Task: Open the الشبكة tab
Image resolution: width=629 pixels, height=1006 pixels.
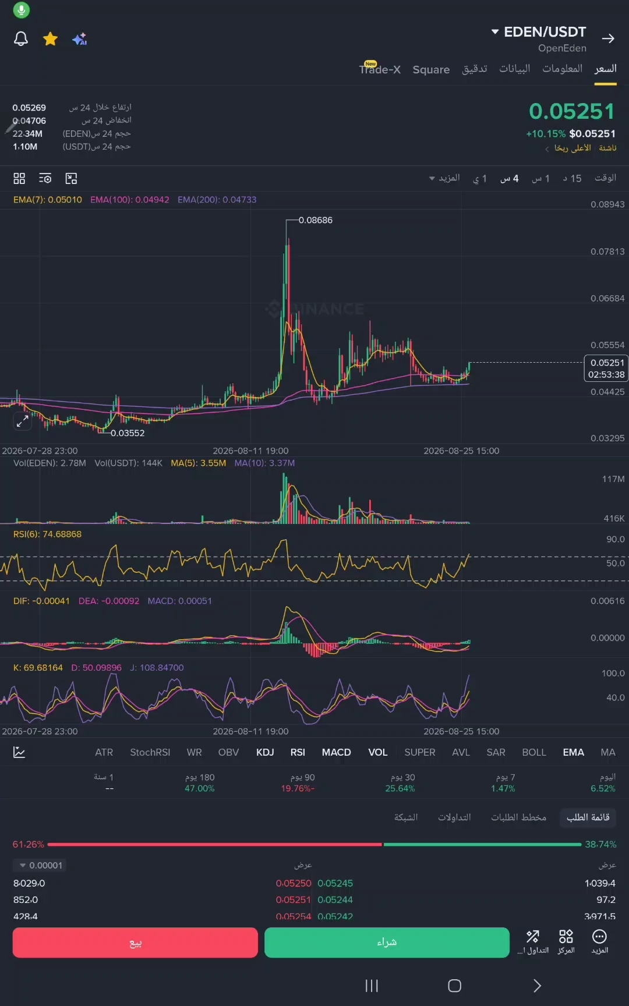Action: coord(406,817)
